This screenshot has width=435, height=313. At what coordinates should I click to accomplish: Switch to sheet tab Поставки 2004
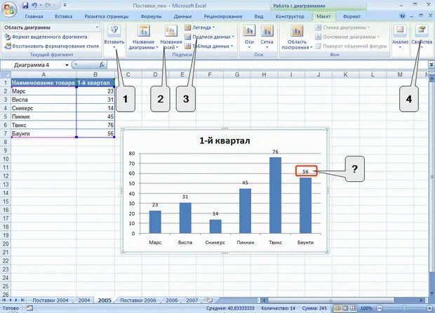click(x=51, y=300)
